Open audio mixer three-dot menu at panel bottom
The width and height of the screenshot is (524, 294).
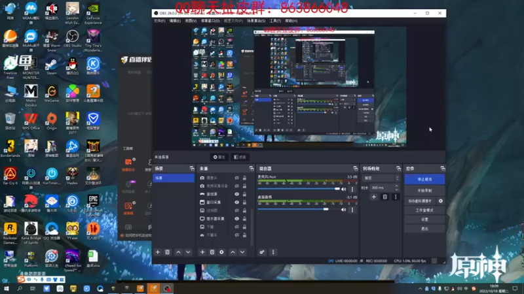point(273,252)
